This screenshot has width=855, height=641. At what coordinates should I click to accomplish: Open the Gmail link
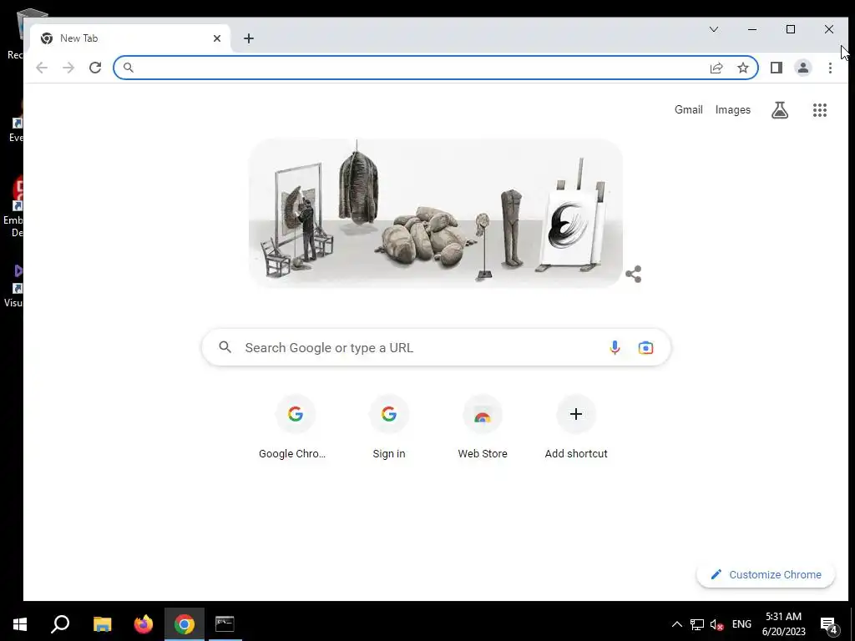coord(688,109)
